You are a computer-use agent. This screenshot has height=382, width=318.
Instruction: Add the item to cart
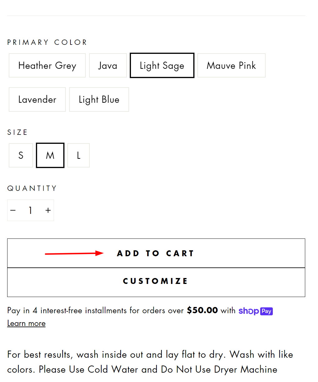pyautogui.click(x=156, y=253)
